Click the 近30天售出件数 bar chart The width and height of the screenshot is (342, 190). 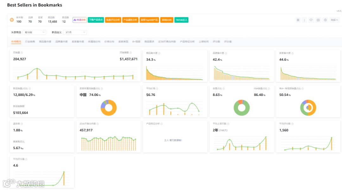(x=109, y=143)
